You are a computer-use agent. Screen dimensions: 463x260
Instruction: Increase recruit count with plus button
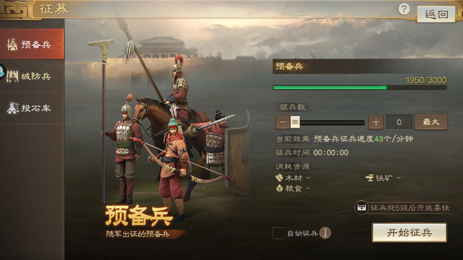(x=376, y=122)
